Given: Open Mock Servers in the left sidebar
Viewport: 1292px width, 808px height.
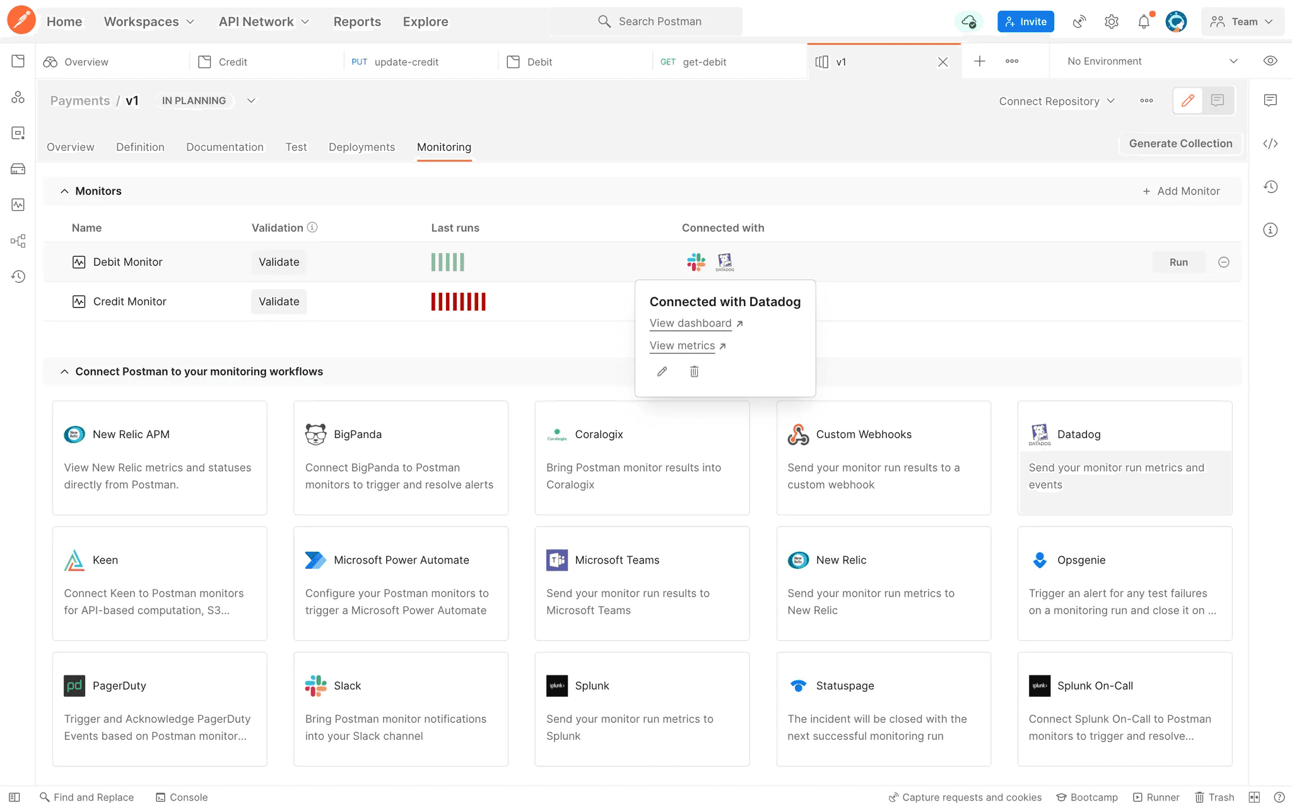Looking at the screenshot, I should (x=18, y=169).
